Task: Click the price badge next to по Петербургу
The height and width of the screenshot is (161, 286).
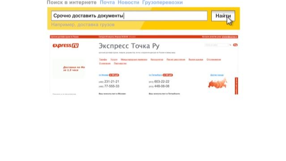Action: pos(168,75)
